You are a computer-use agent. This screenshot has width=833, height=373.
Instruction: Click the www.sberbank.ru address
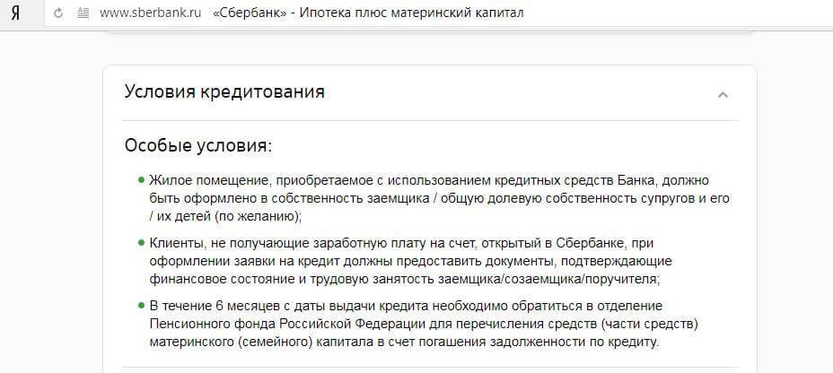pyautogui.click(x=150, y=13)
